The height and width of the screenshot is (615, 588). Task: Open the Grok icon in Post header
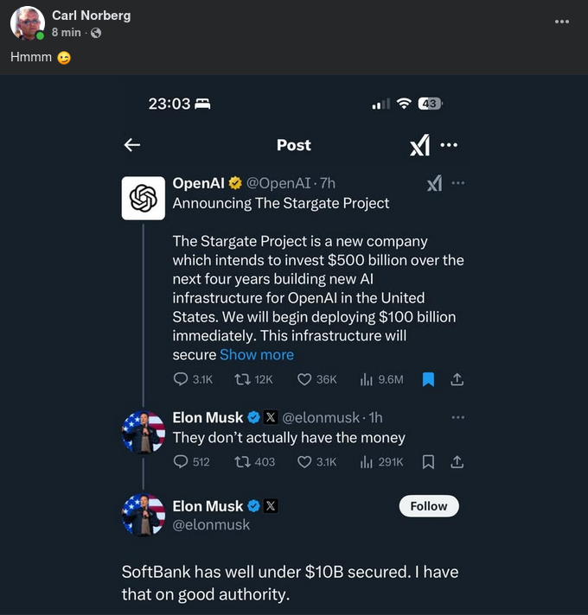click(419, 146)
